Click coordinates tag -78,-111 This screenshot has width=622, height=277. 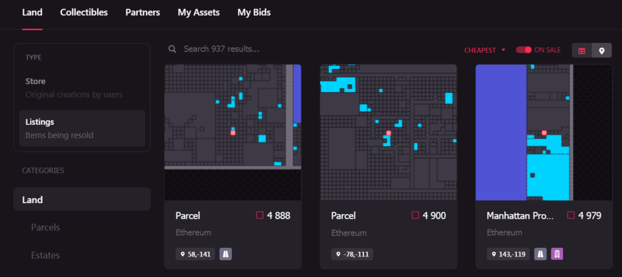(352, 254)
